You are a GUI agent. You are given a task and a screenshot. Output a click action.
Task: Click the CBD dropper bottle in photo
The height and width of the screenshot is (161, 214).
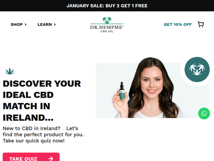pyautogui.click(x=122, y=91)
